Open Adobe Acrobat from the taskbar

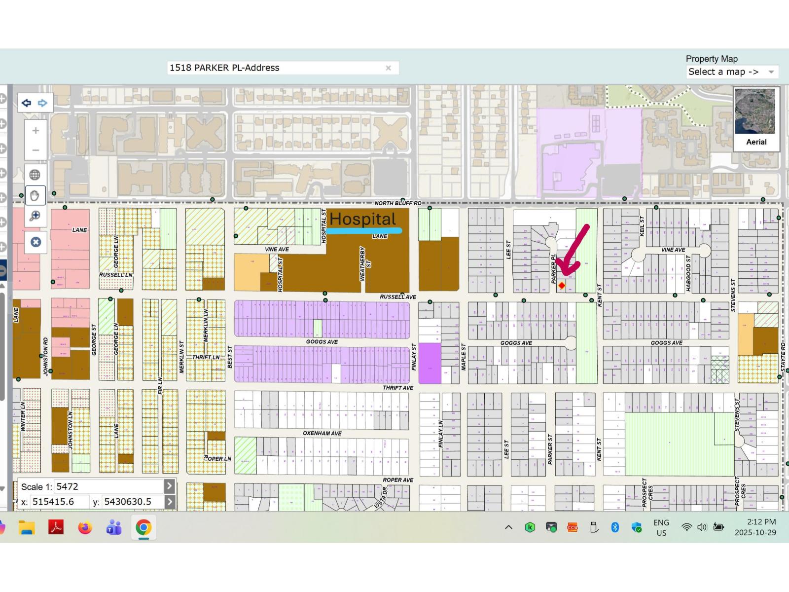tap(56, 528)
